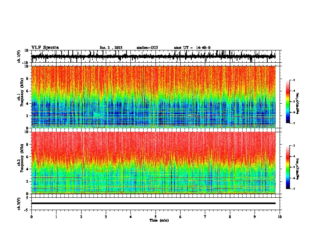Click time axis tick label "5"

(156, 216)
